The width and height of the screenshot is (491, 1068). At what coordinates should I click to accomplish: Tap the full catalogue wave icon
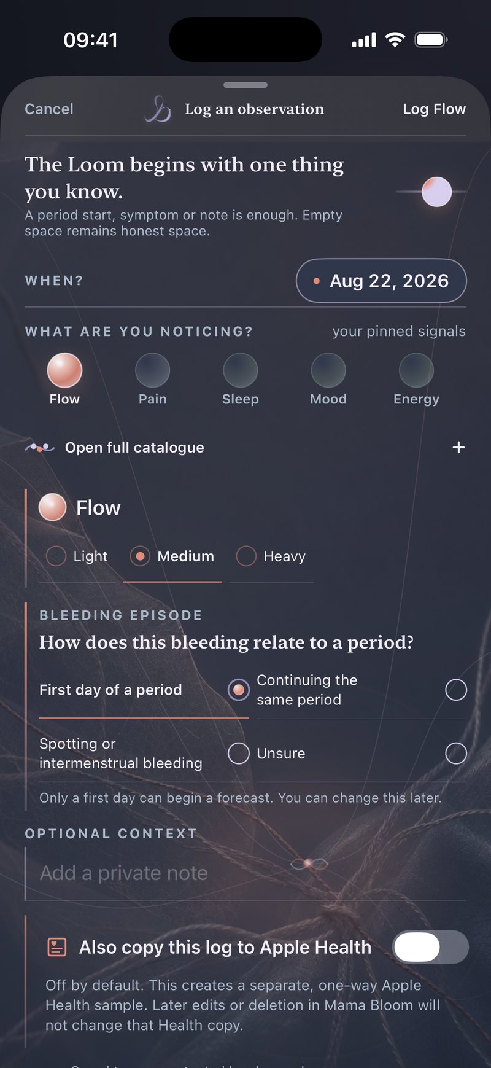click(x=40, y=448)
